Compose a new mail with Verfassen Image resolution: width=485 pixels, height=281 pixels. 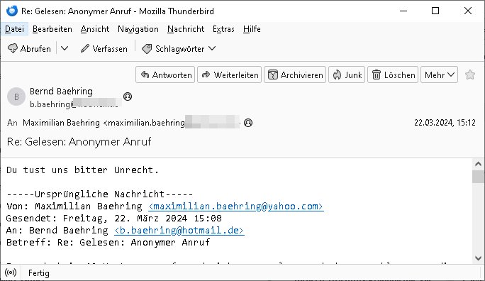click(x=104, y=48)
